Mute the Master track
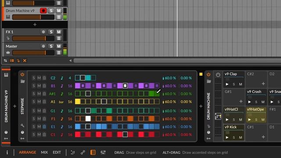Image resolution: width=281 pixels, height=158 pixels. pyautogui.click(x=58, y=46)
